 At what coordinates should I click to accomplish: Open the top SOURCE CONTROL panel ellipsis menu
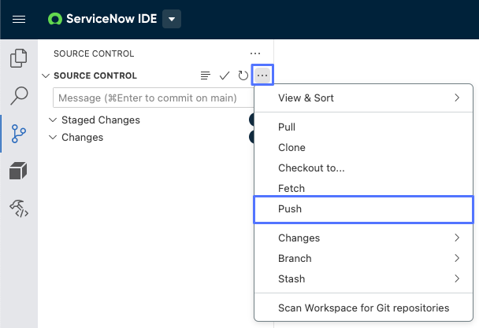pos(255,53)
